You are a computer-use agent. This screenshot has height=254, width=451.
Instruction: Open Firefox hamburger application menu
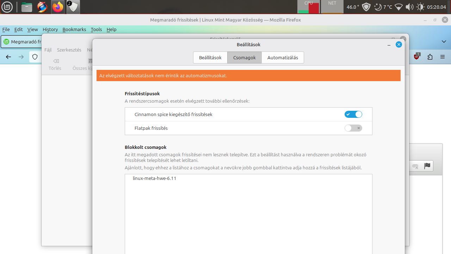pyautogui.click(x=443, y=57)
